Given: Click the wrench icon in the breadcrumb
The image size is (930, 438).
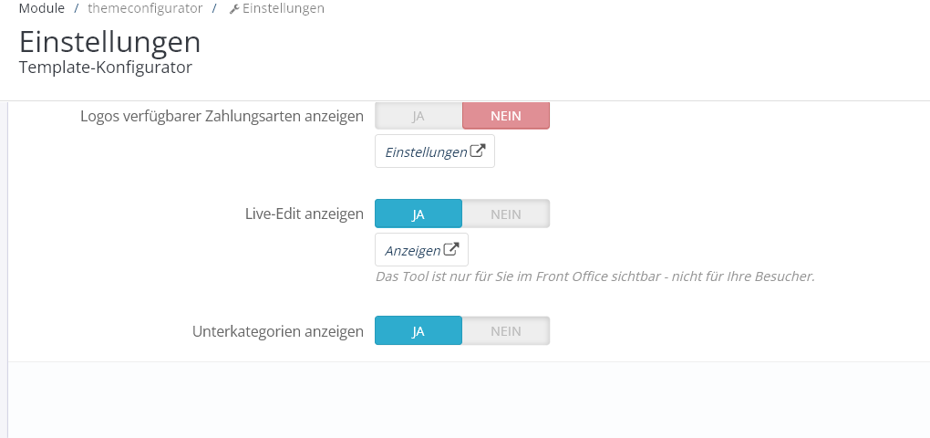Looking at the screenshot, I should click(x=233, y=9).
